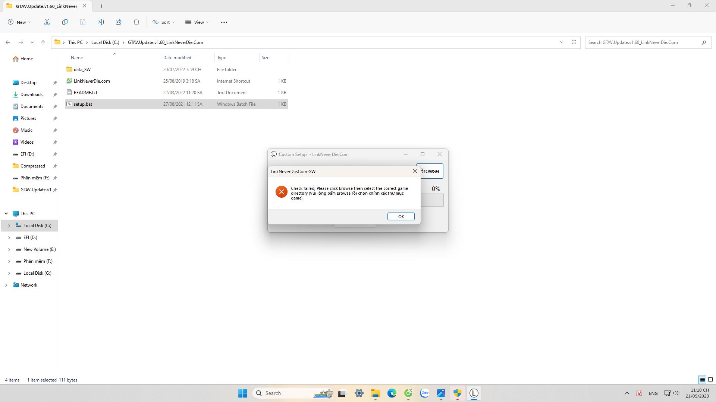Viewport: 716px width, 402px height.
Task: Select the setup.bat Windows Batch File
Action: point(83,103)
